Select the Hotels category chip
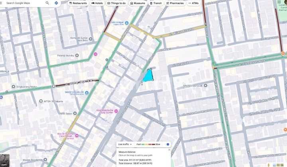Image resolution: width=287 pixels, height=167 pixels. point(97,3)
